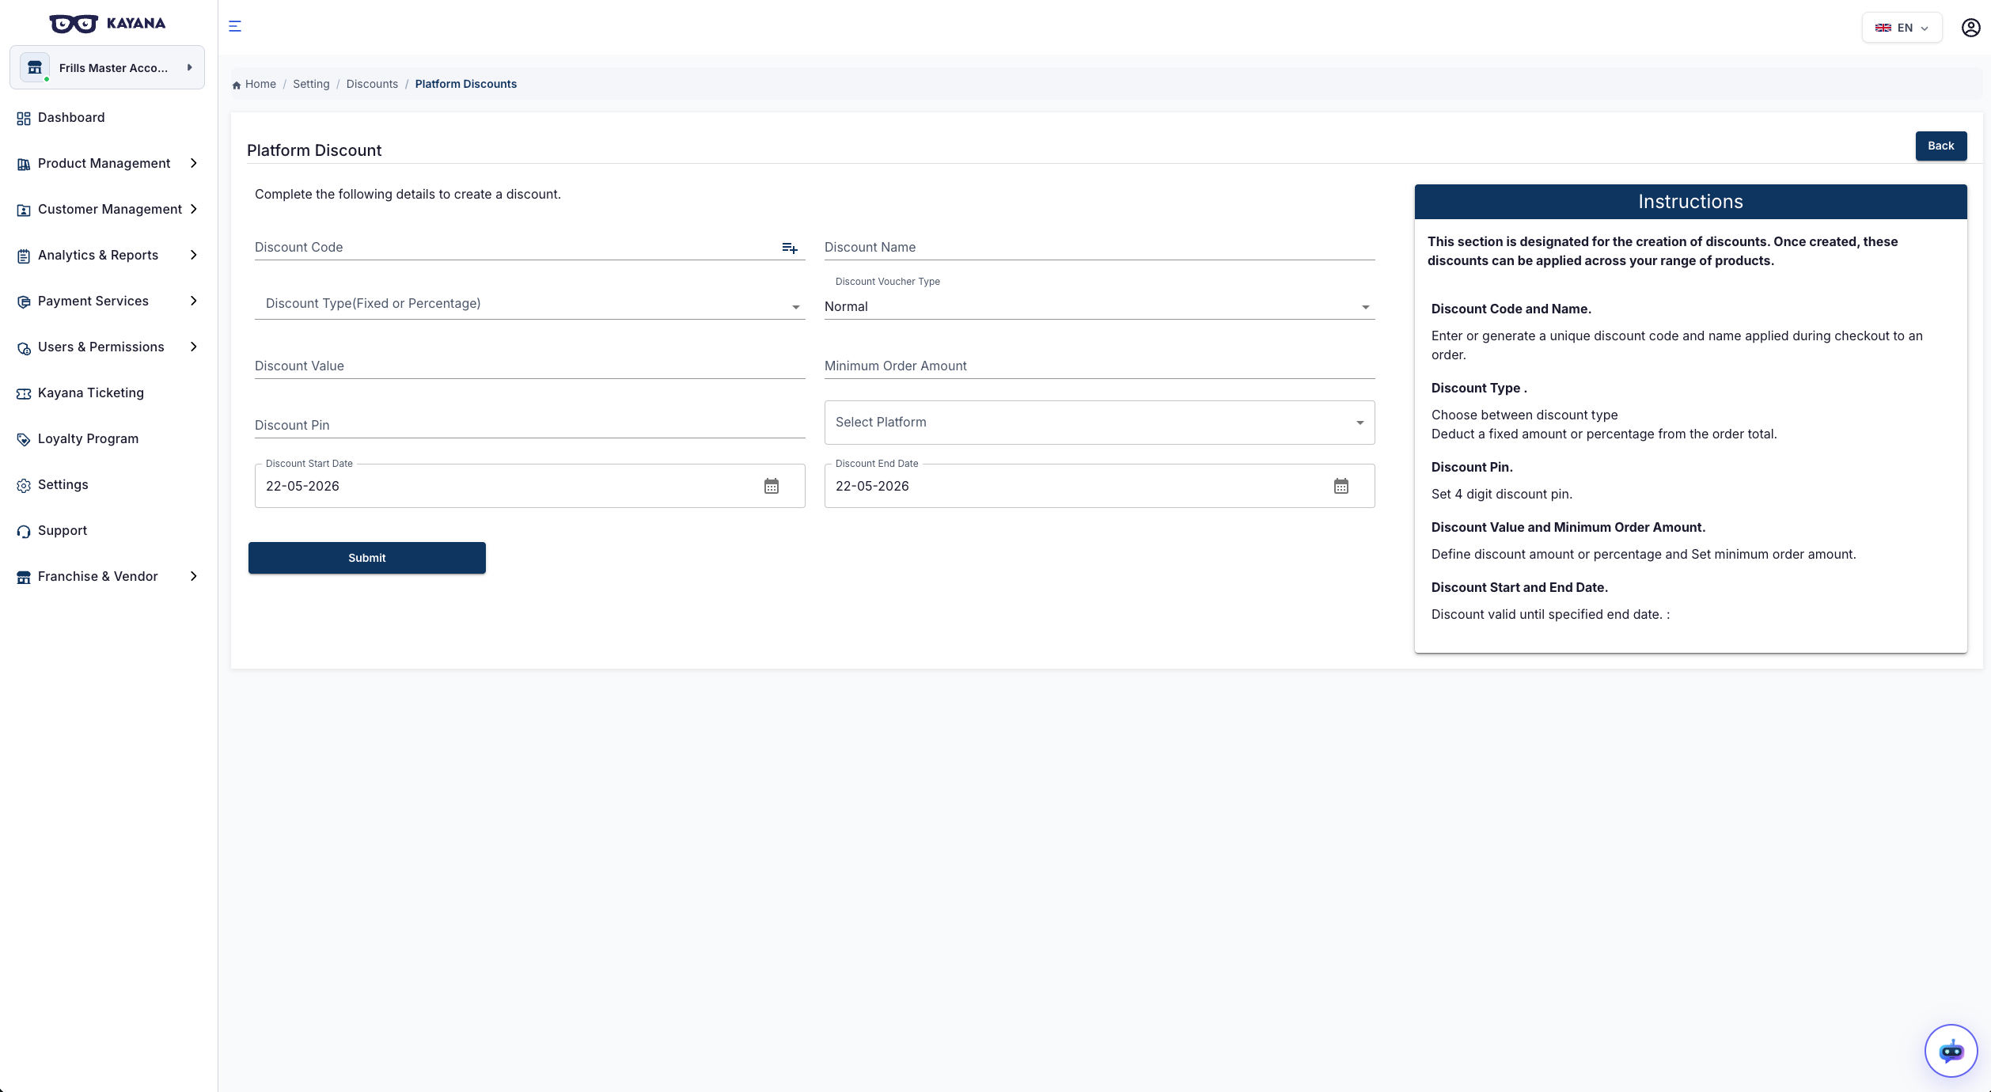Open the Discount Type dropdown
1991x1092 pixels.
[529, 304]
